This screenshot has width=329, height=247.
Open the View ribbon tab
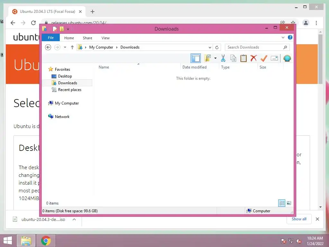[x=105, y=38]
